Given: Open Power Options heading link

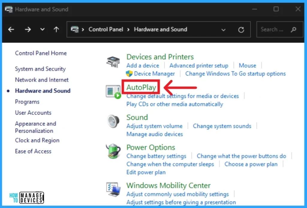Looking at the screenshot, I should point(151,147).
